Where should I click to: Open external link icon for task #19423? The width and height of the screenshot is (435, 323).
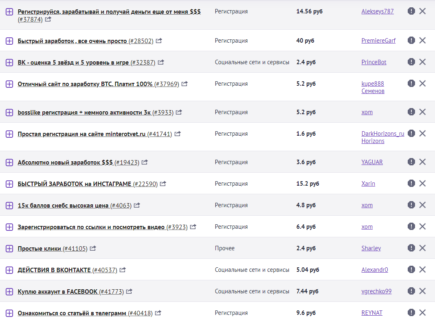tap(145, 162)
